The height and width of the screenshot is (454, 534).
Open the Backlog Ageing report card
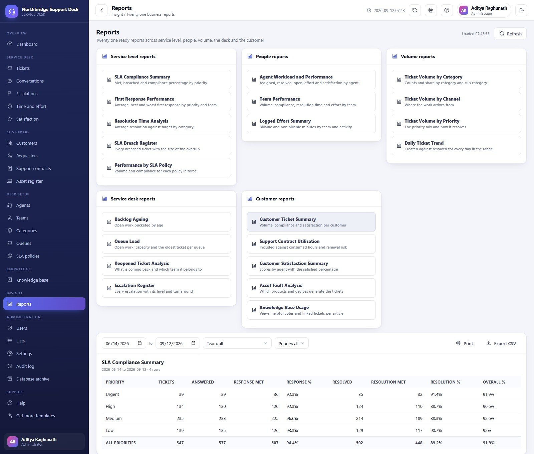[x=166, y=222]
